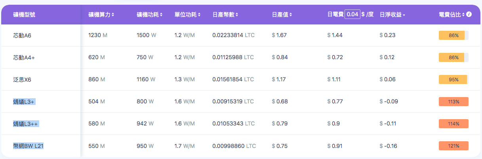The width and height of the screenshot is (482, 159).
Task: Select hashrate value 860 M
Action: (x=97, y=79)
